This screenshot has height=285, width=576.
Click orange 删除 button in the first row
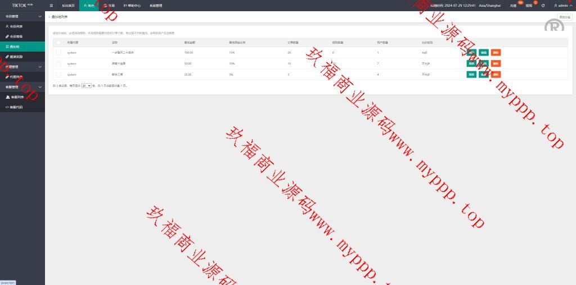point(496,52)
